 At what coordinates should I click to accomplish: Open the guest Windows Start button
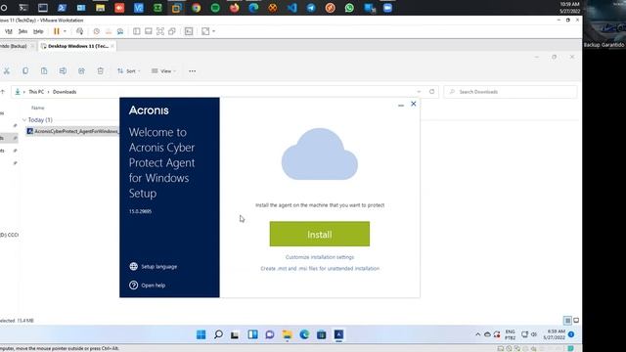pos(201,334)
